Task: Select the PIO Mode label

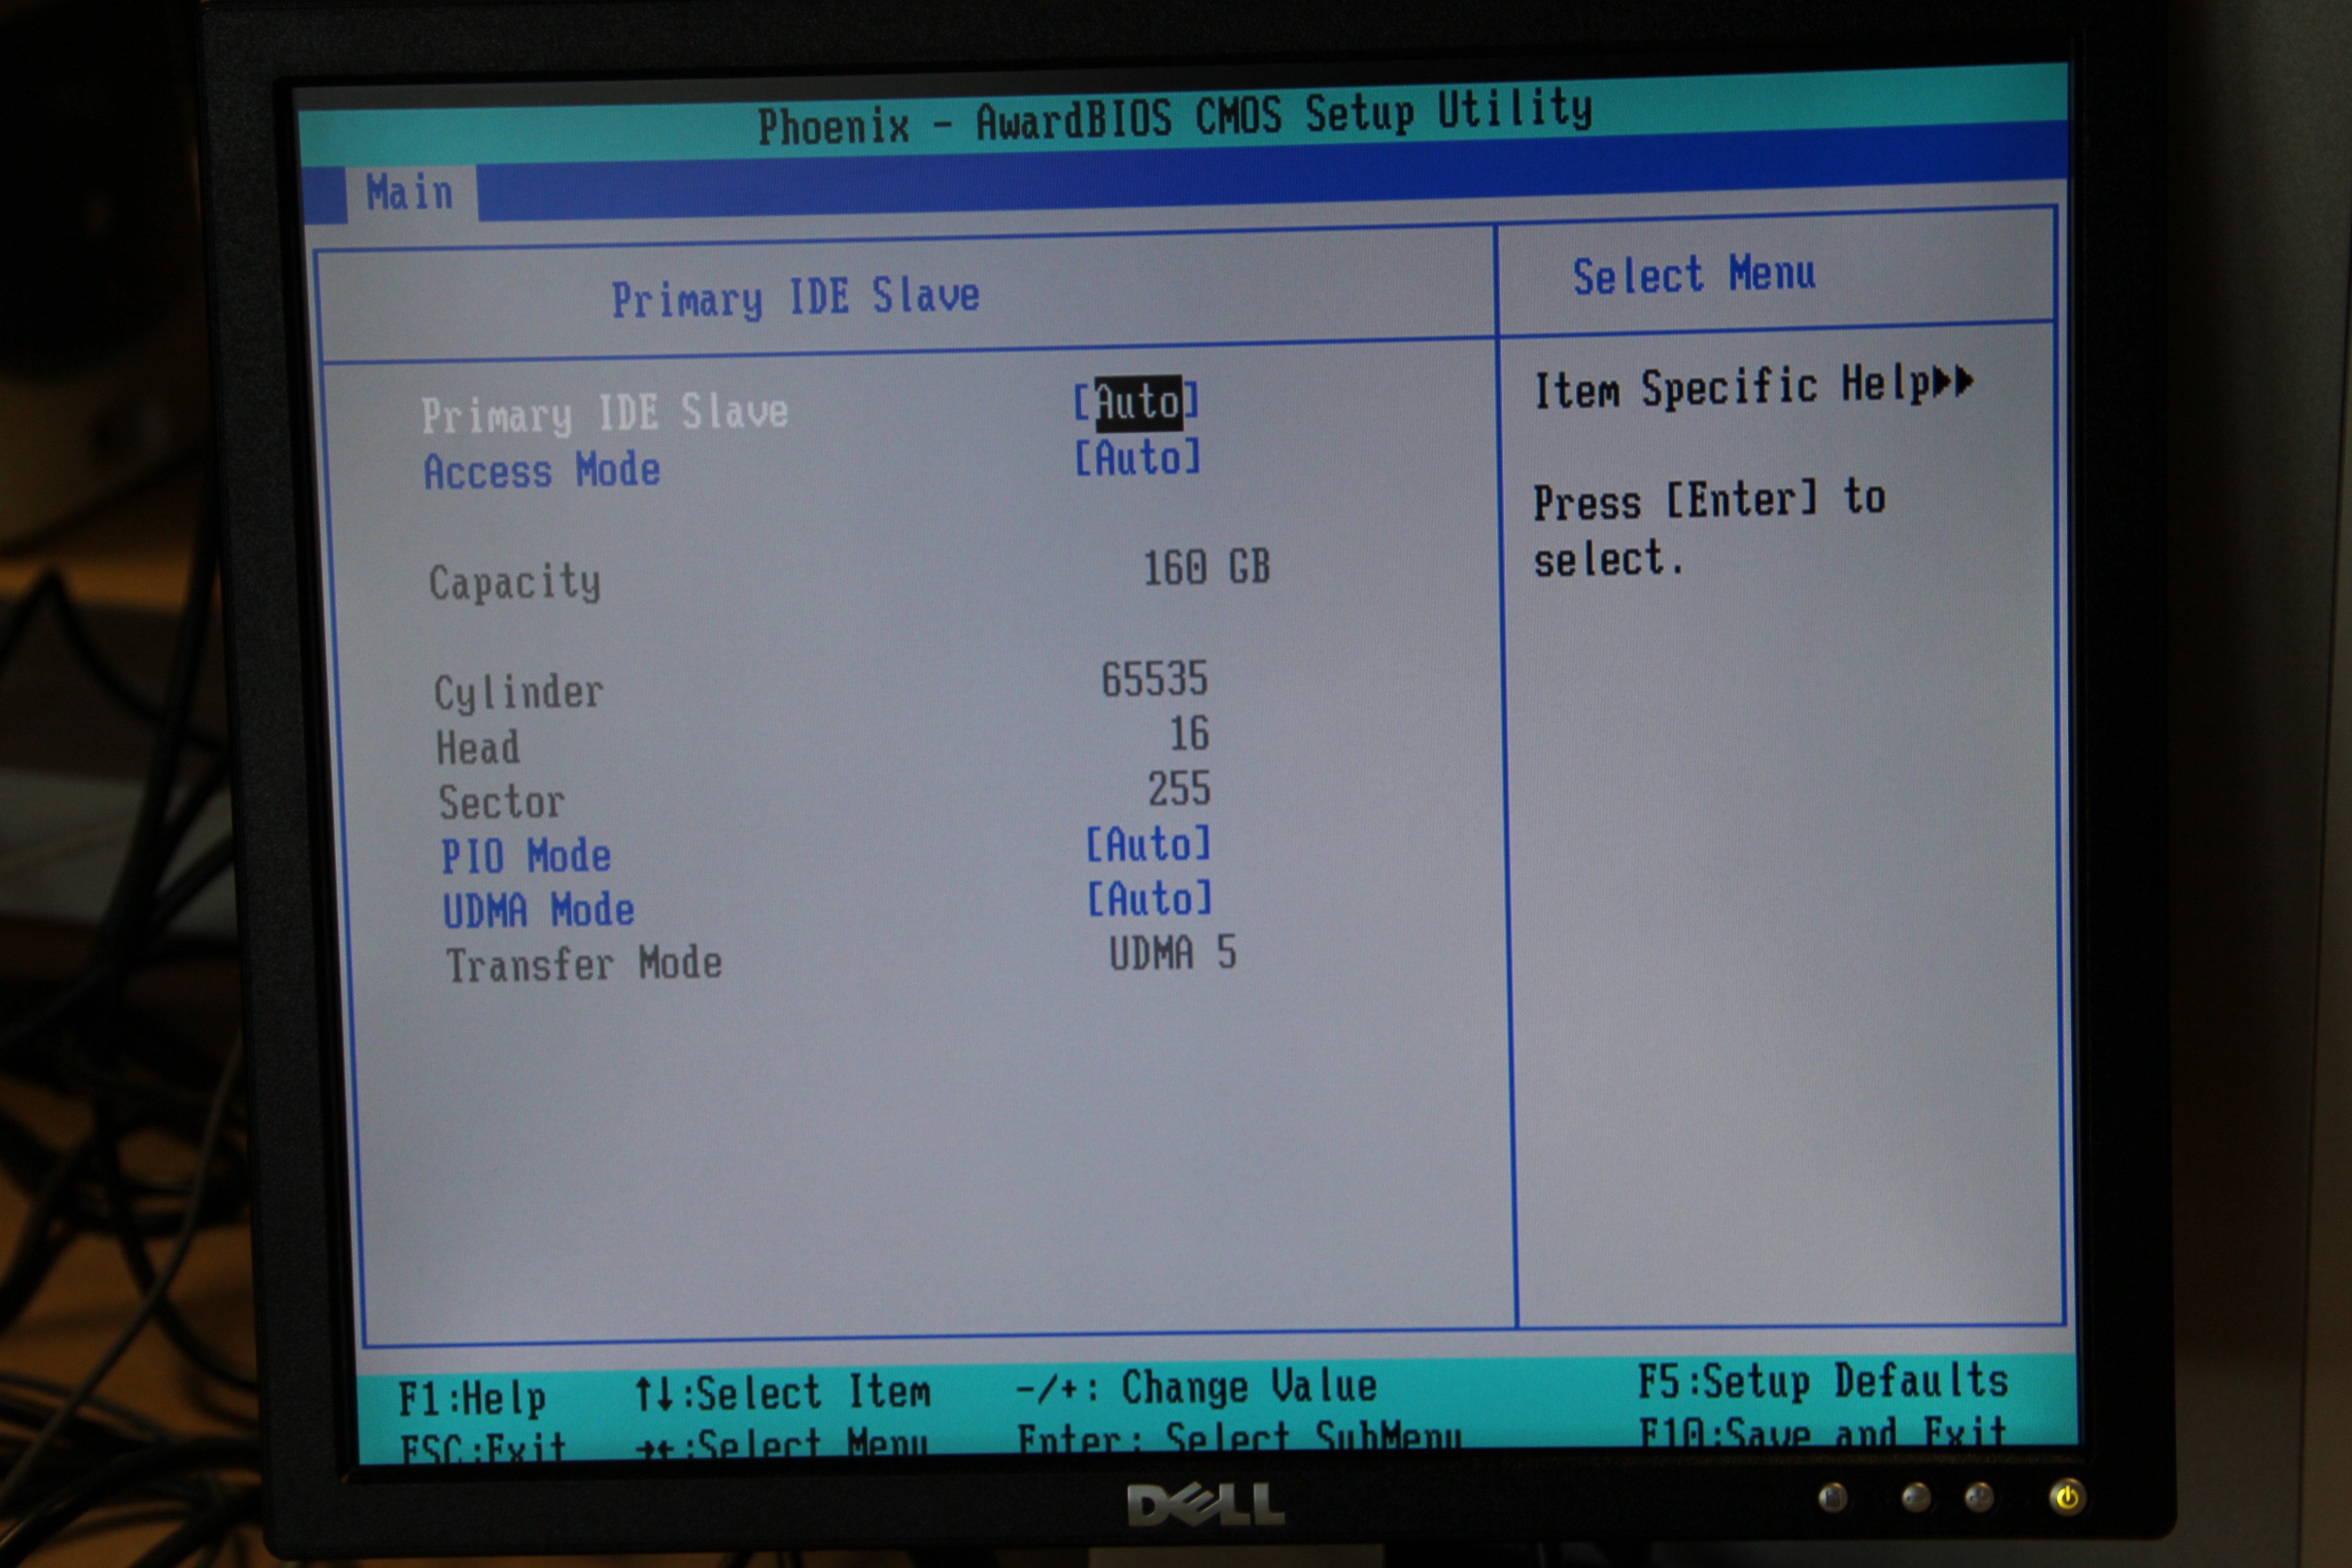Action: point(526,857)
